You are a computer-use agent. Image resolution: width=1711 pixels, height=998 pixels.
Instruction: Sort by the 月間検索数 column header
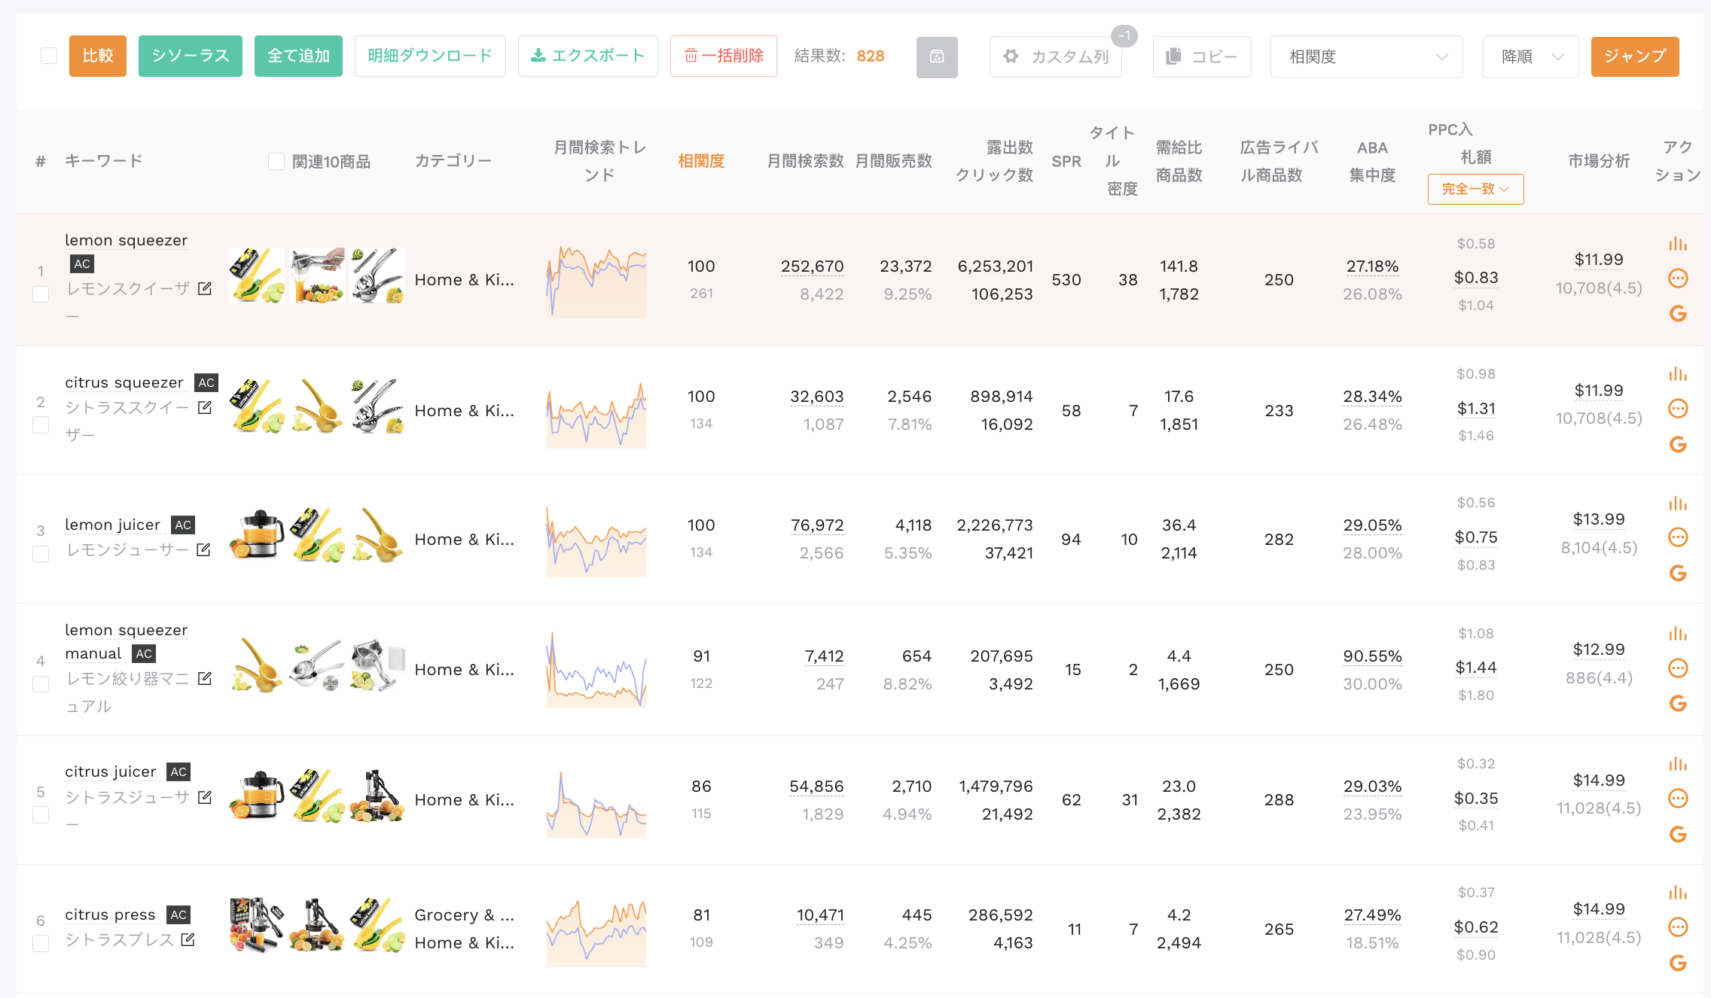805,161
